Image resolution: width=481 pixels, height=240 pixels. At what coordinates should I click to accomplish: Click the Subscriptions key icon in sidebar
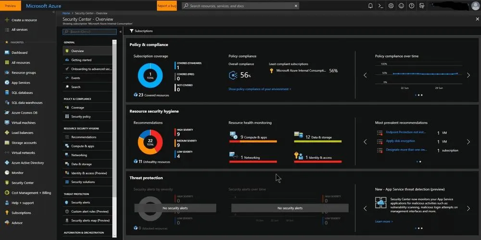7,213
